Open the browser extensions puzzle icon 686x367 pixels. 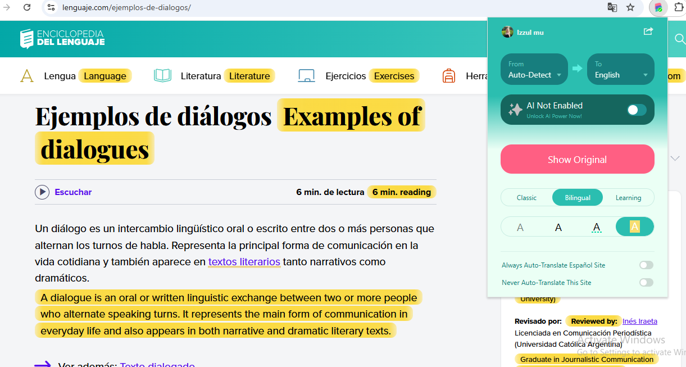pos(678,7)
